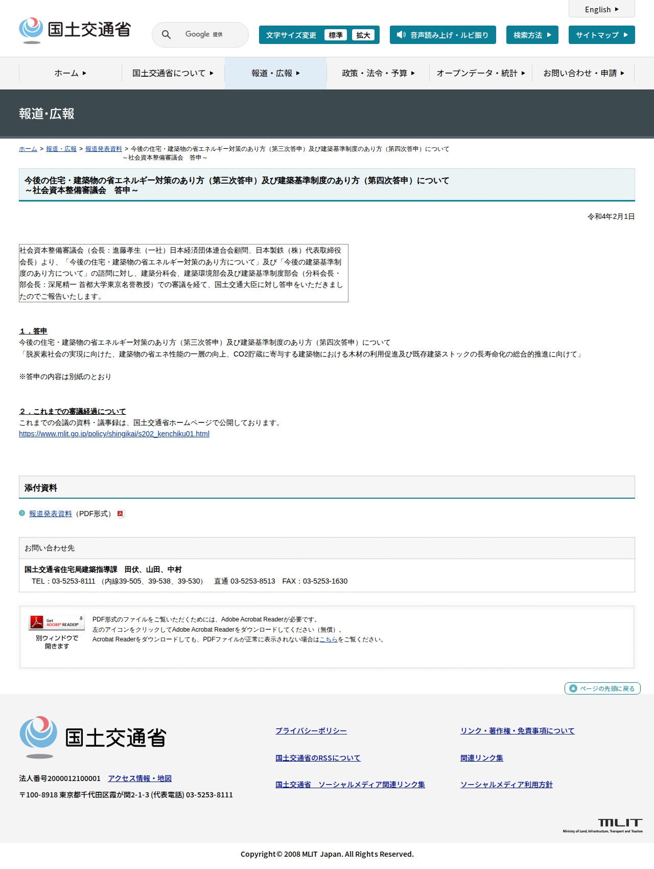
Task: Click the small MLIT wordmark at bottom right
Action: click(603, 825)
